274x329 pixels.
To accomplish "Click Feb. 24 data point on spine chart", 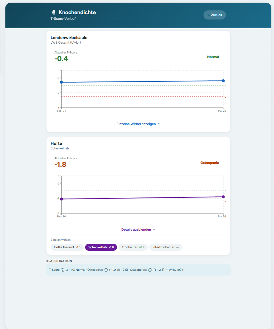I will [x=61, y=82].
